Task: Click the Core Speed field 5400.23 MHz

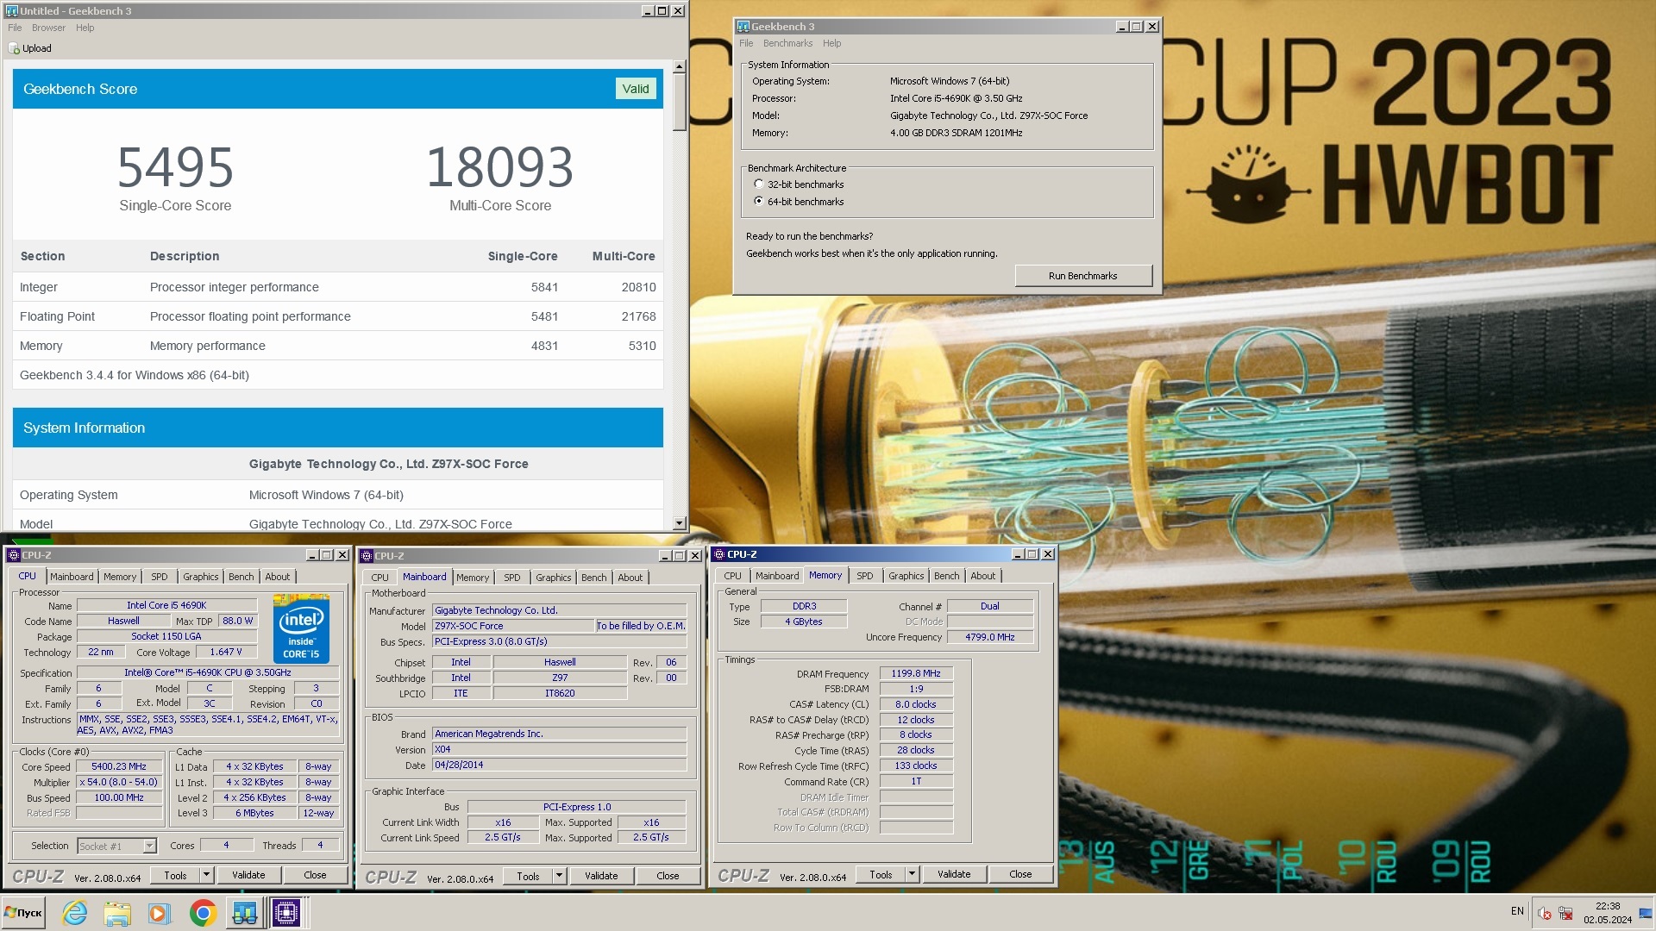Action: click(x=119, y=766)
